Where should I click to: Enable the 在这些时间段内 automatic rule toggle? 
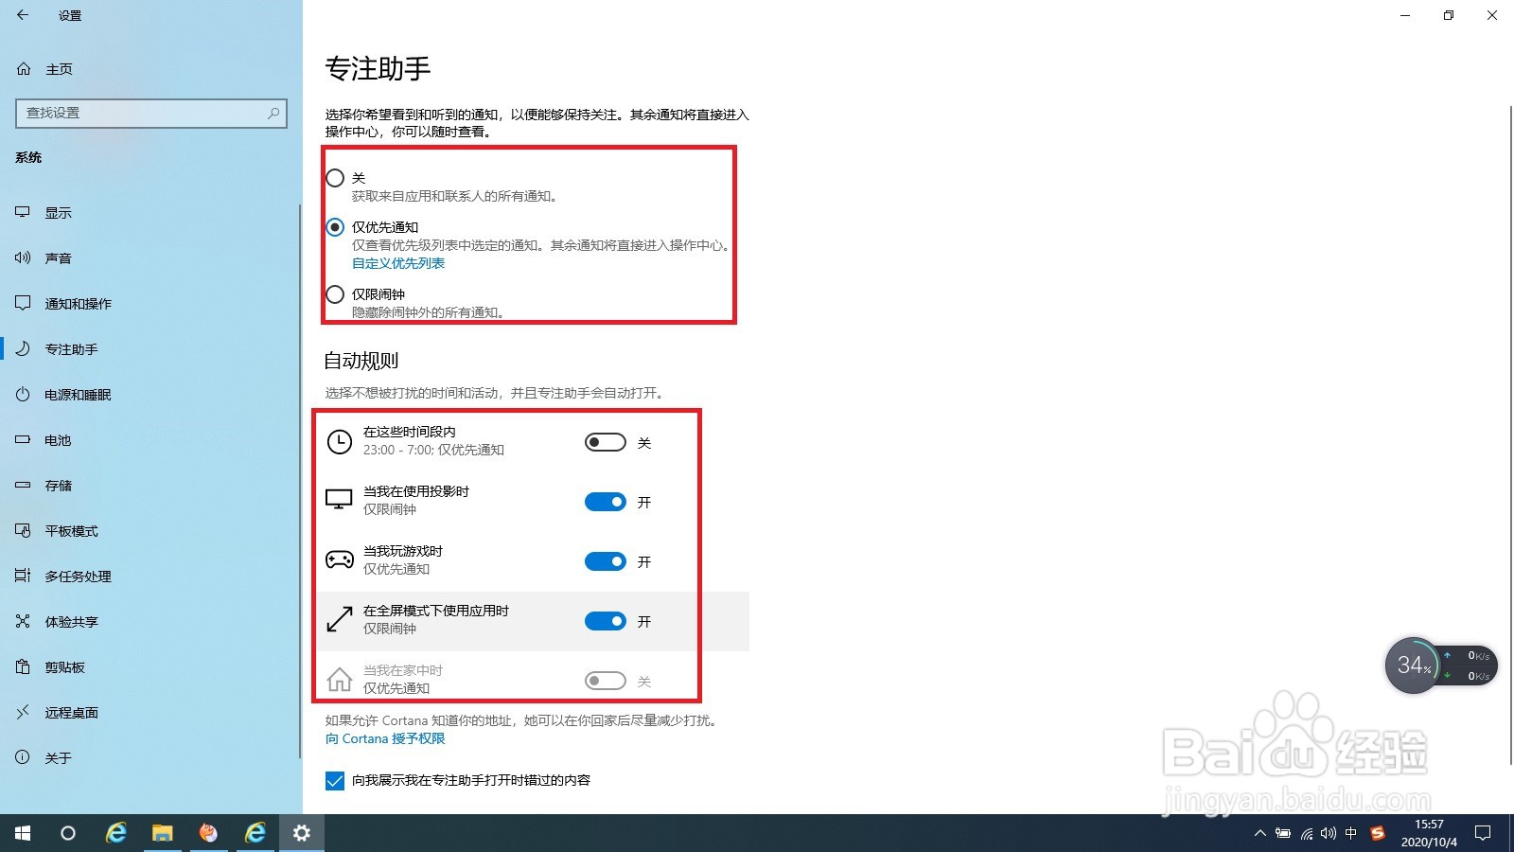[605, 442]
